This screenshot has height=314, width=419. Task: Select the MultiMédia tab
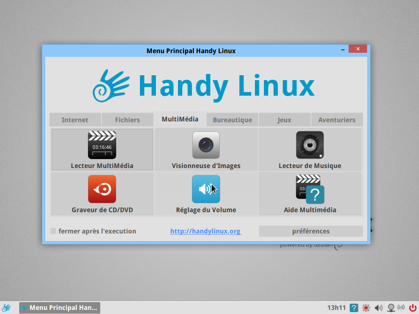tap(180, 119)
